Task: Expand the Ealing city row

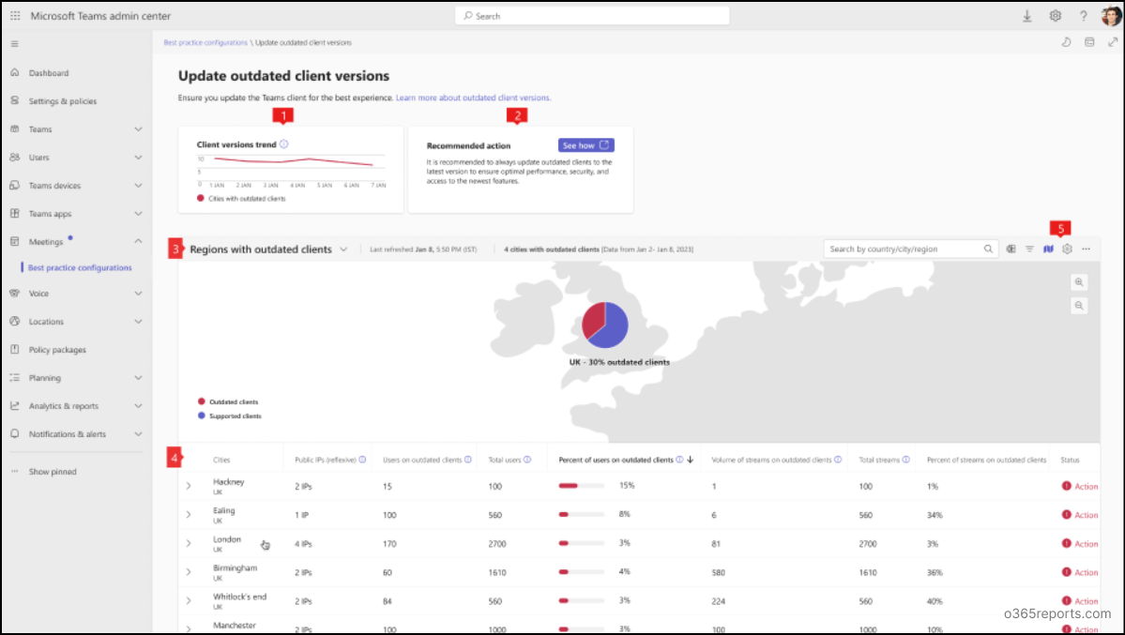Action: tap(189, 514)
